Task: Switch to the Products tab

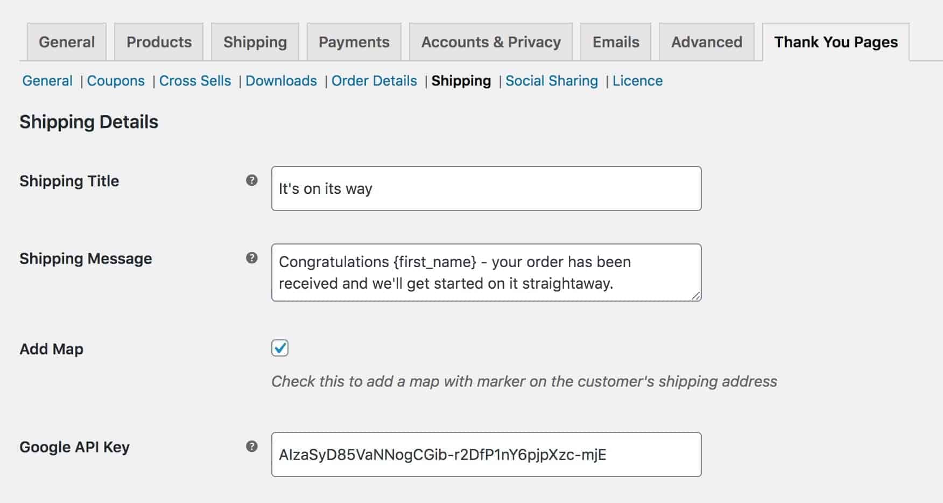Action: pos(159,42)
